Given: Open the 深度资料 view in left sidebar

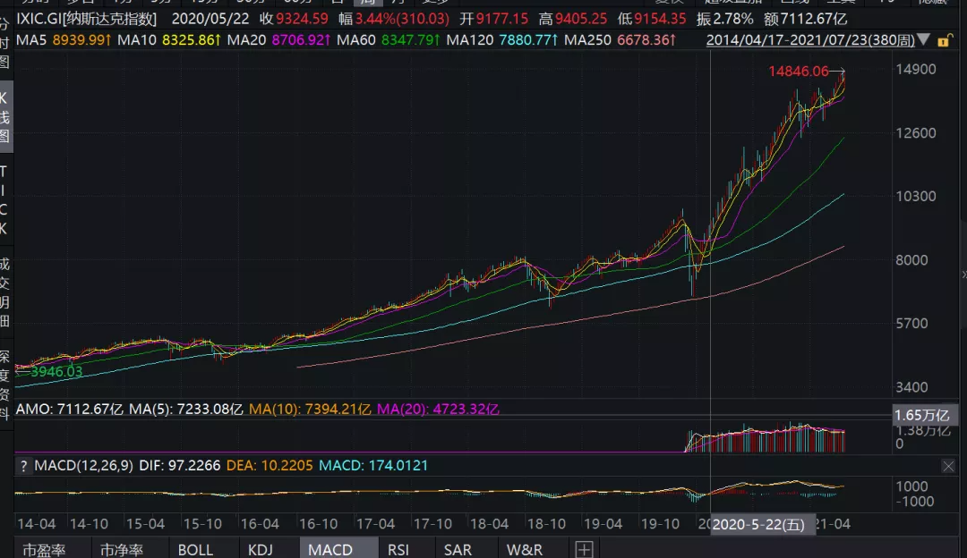Looking at the screenshot, I should pyautogui.click(x=5, y=385).
